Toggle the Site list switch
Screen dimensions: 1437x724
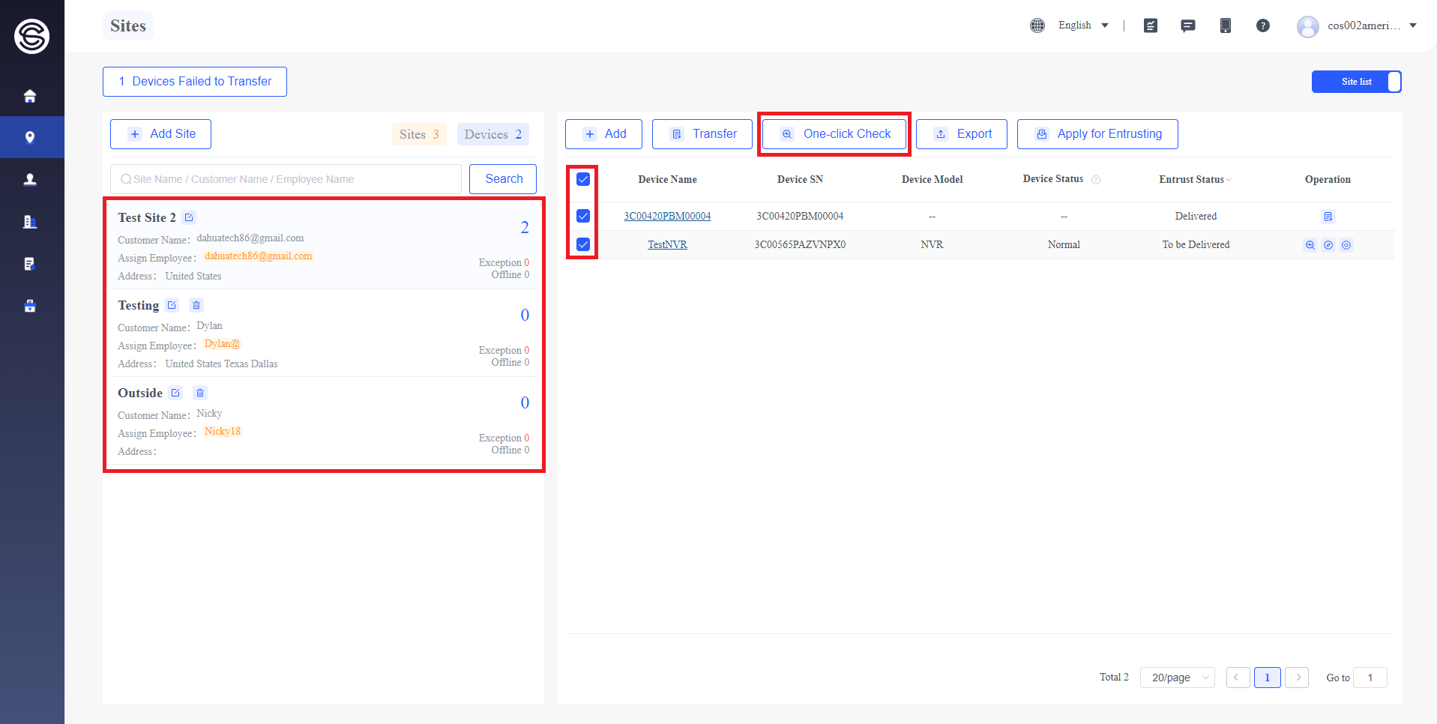1357,82
